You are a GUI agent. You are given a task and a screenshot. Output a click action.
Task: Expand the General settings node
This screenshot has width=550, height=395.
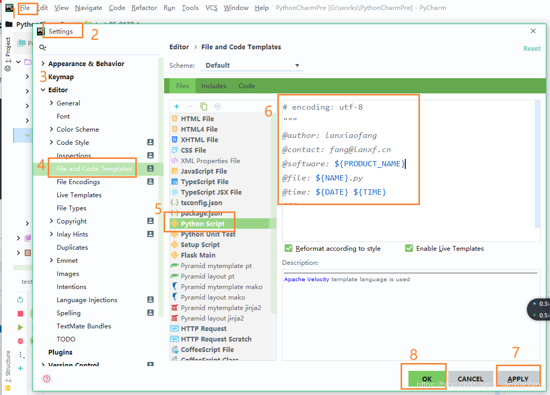51,103
